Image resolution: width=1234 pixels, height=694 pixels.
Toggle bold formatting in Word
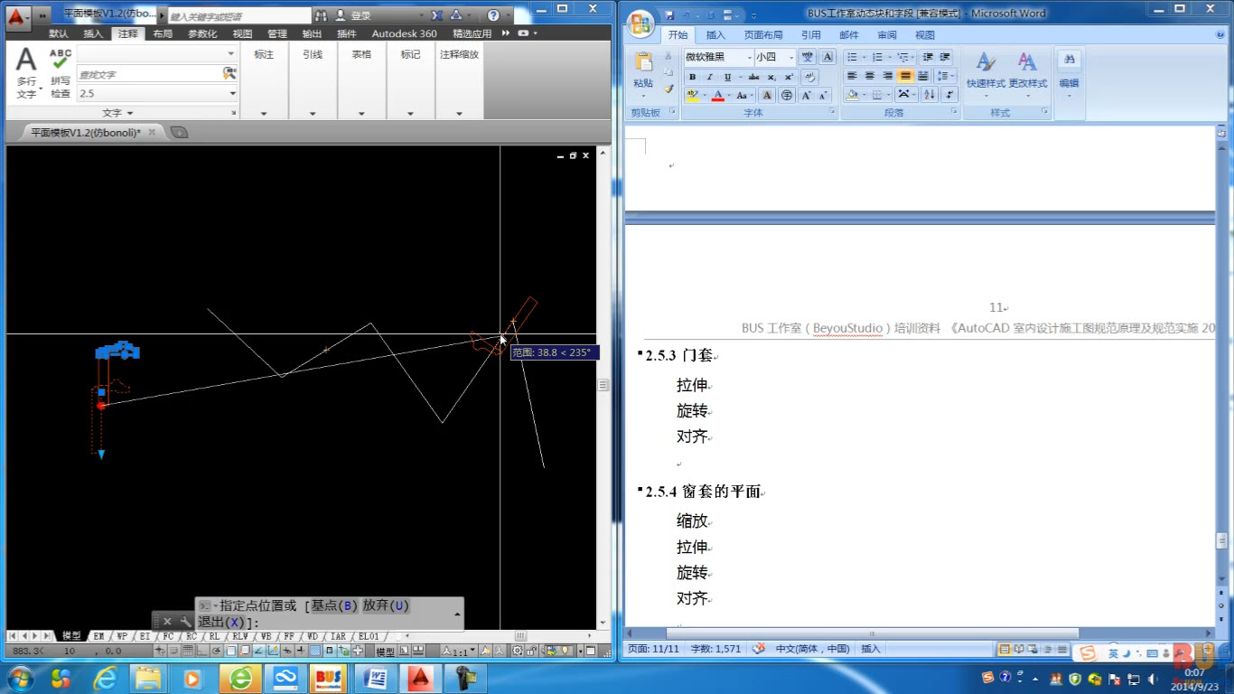tap(693, 77)
